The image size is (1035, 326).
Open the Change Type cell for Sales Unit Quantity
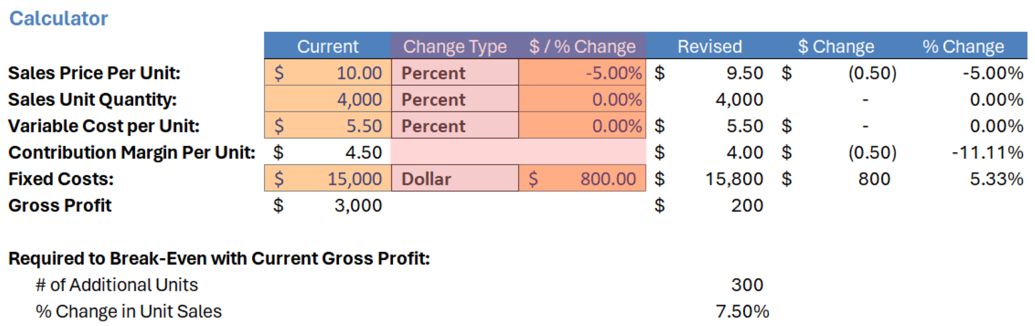454,100
